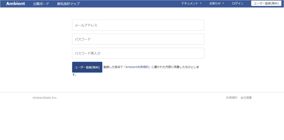Open the footer 利用規約 link
Viewport: 284px width, 140px height.
pos(232,98)
